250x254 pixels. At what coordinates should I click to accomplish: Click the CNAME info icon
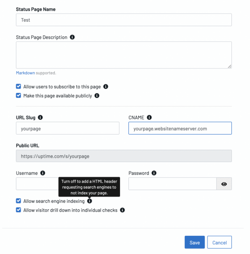(x=149, y=117)
